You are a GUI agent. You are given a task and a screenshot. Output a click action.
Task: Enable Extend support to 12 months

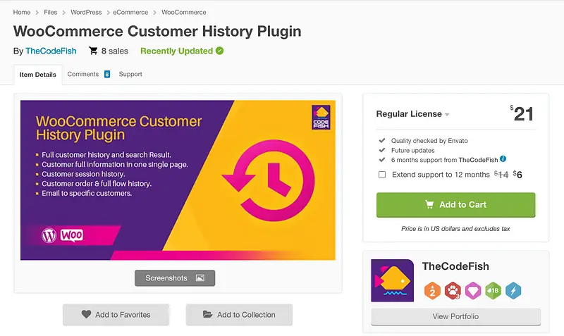pyautogui.click(x=382, y=175)
